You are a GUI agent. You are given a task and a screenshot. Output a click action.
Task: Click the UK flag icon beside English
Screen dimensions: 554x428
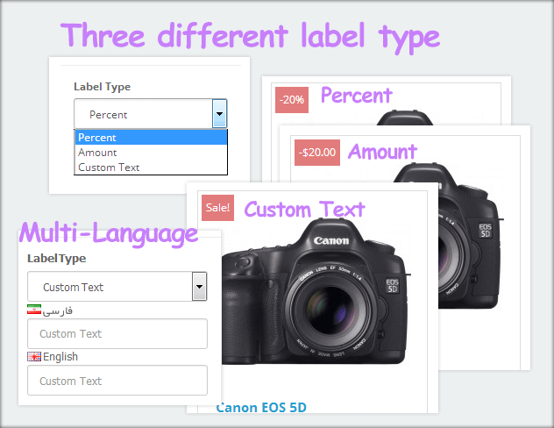[x=34, y=357]
